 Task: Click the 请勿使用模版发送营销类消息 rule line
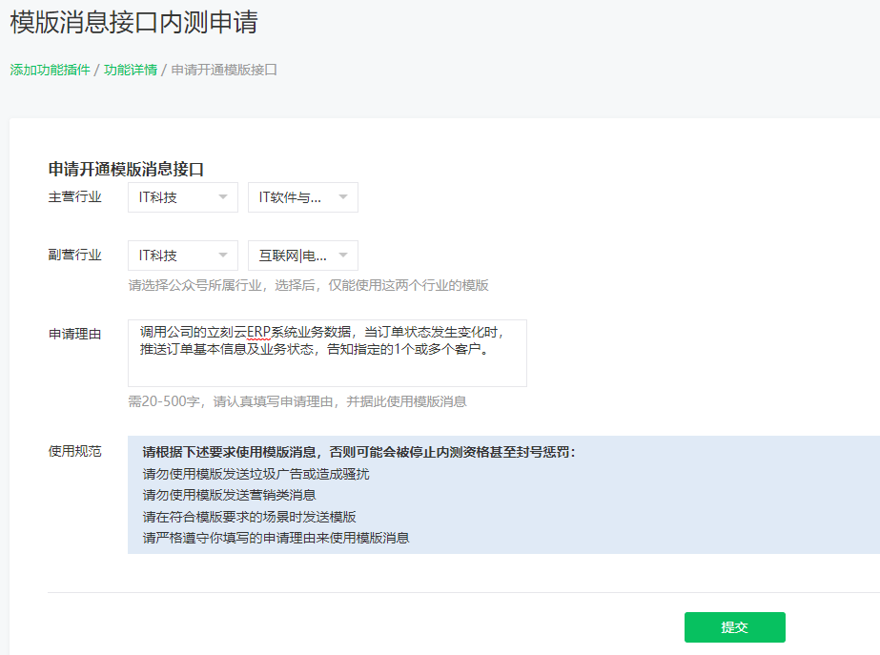(x=229, y=495)
